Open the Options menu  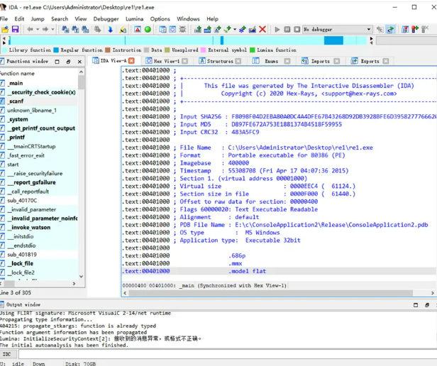[160, 18]
